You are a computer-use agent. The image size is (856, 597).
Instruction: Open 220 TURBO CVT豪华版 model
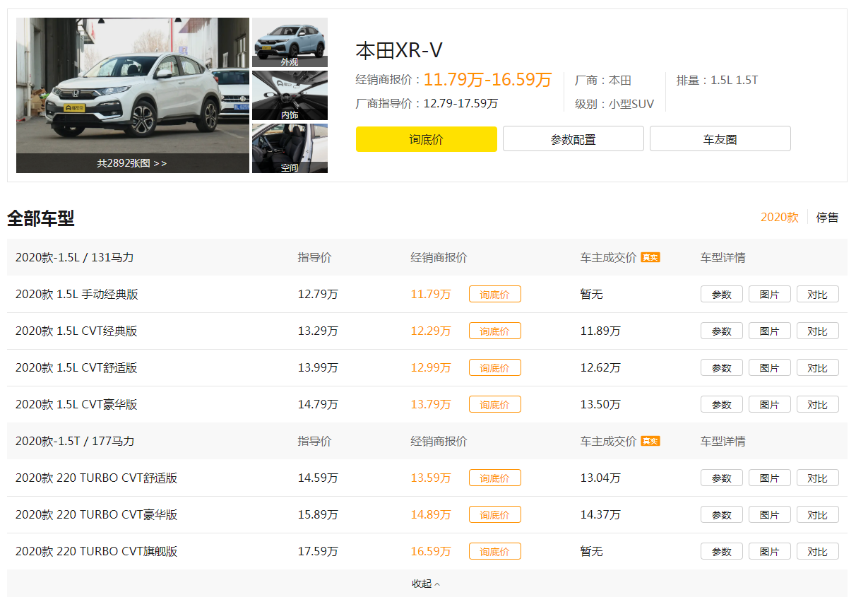coord(96,514)
